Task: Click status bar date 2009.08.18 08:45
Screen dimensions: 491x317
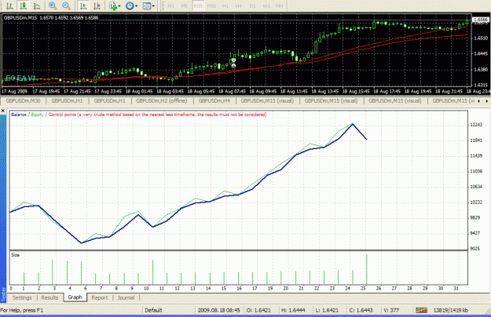Action: 219,310
